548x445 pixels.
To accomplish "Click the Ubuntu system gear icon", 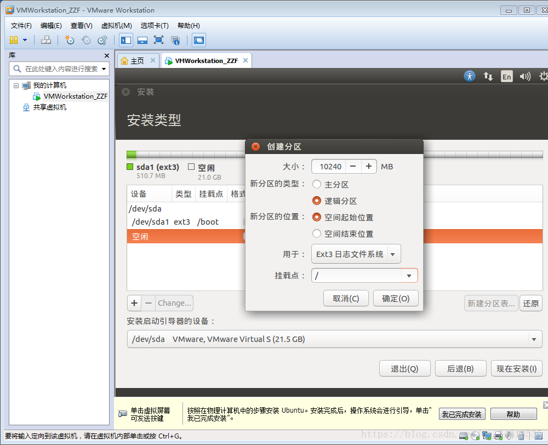I will click(543, 76).
